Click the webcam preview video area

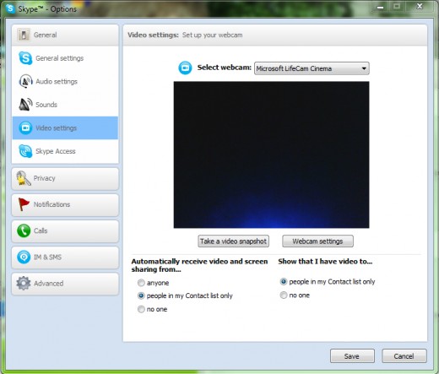point(271,154)
